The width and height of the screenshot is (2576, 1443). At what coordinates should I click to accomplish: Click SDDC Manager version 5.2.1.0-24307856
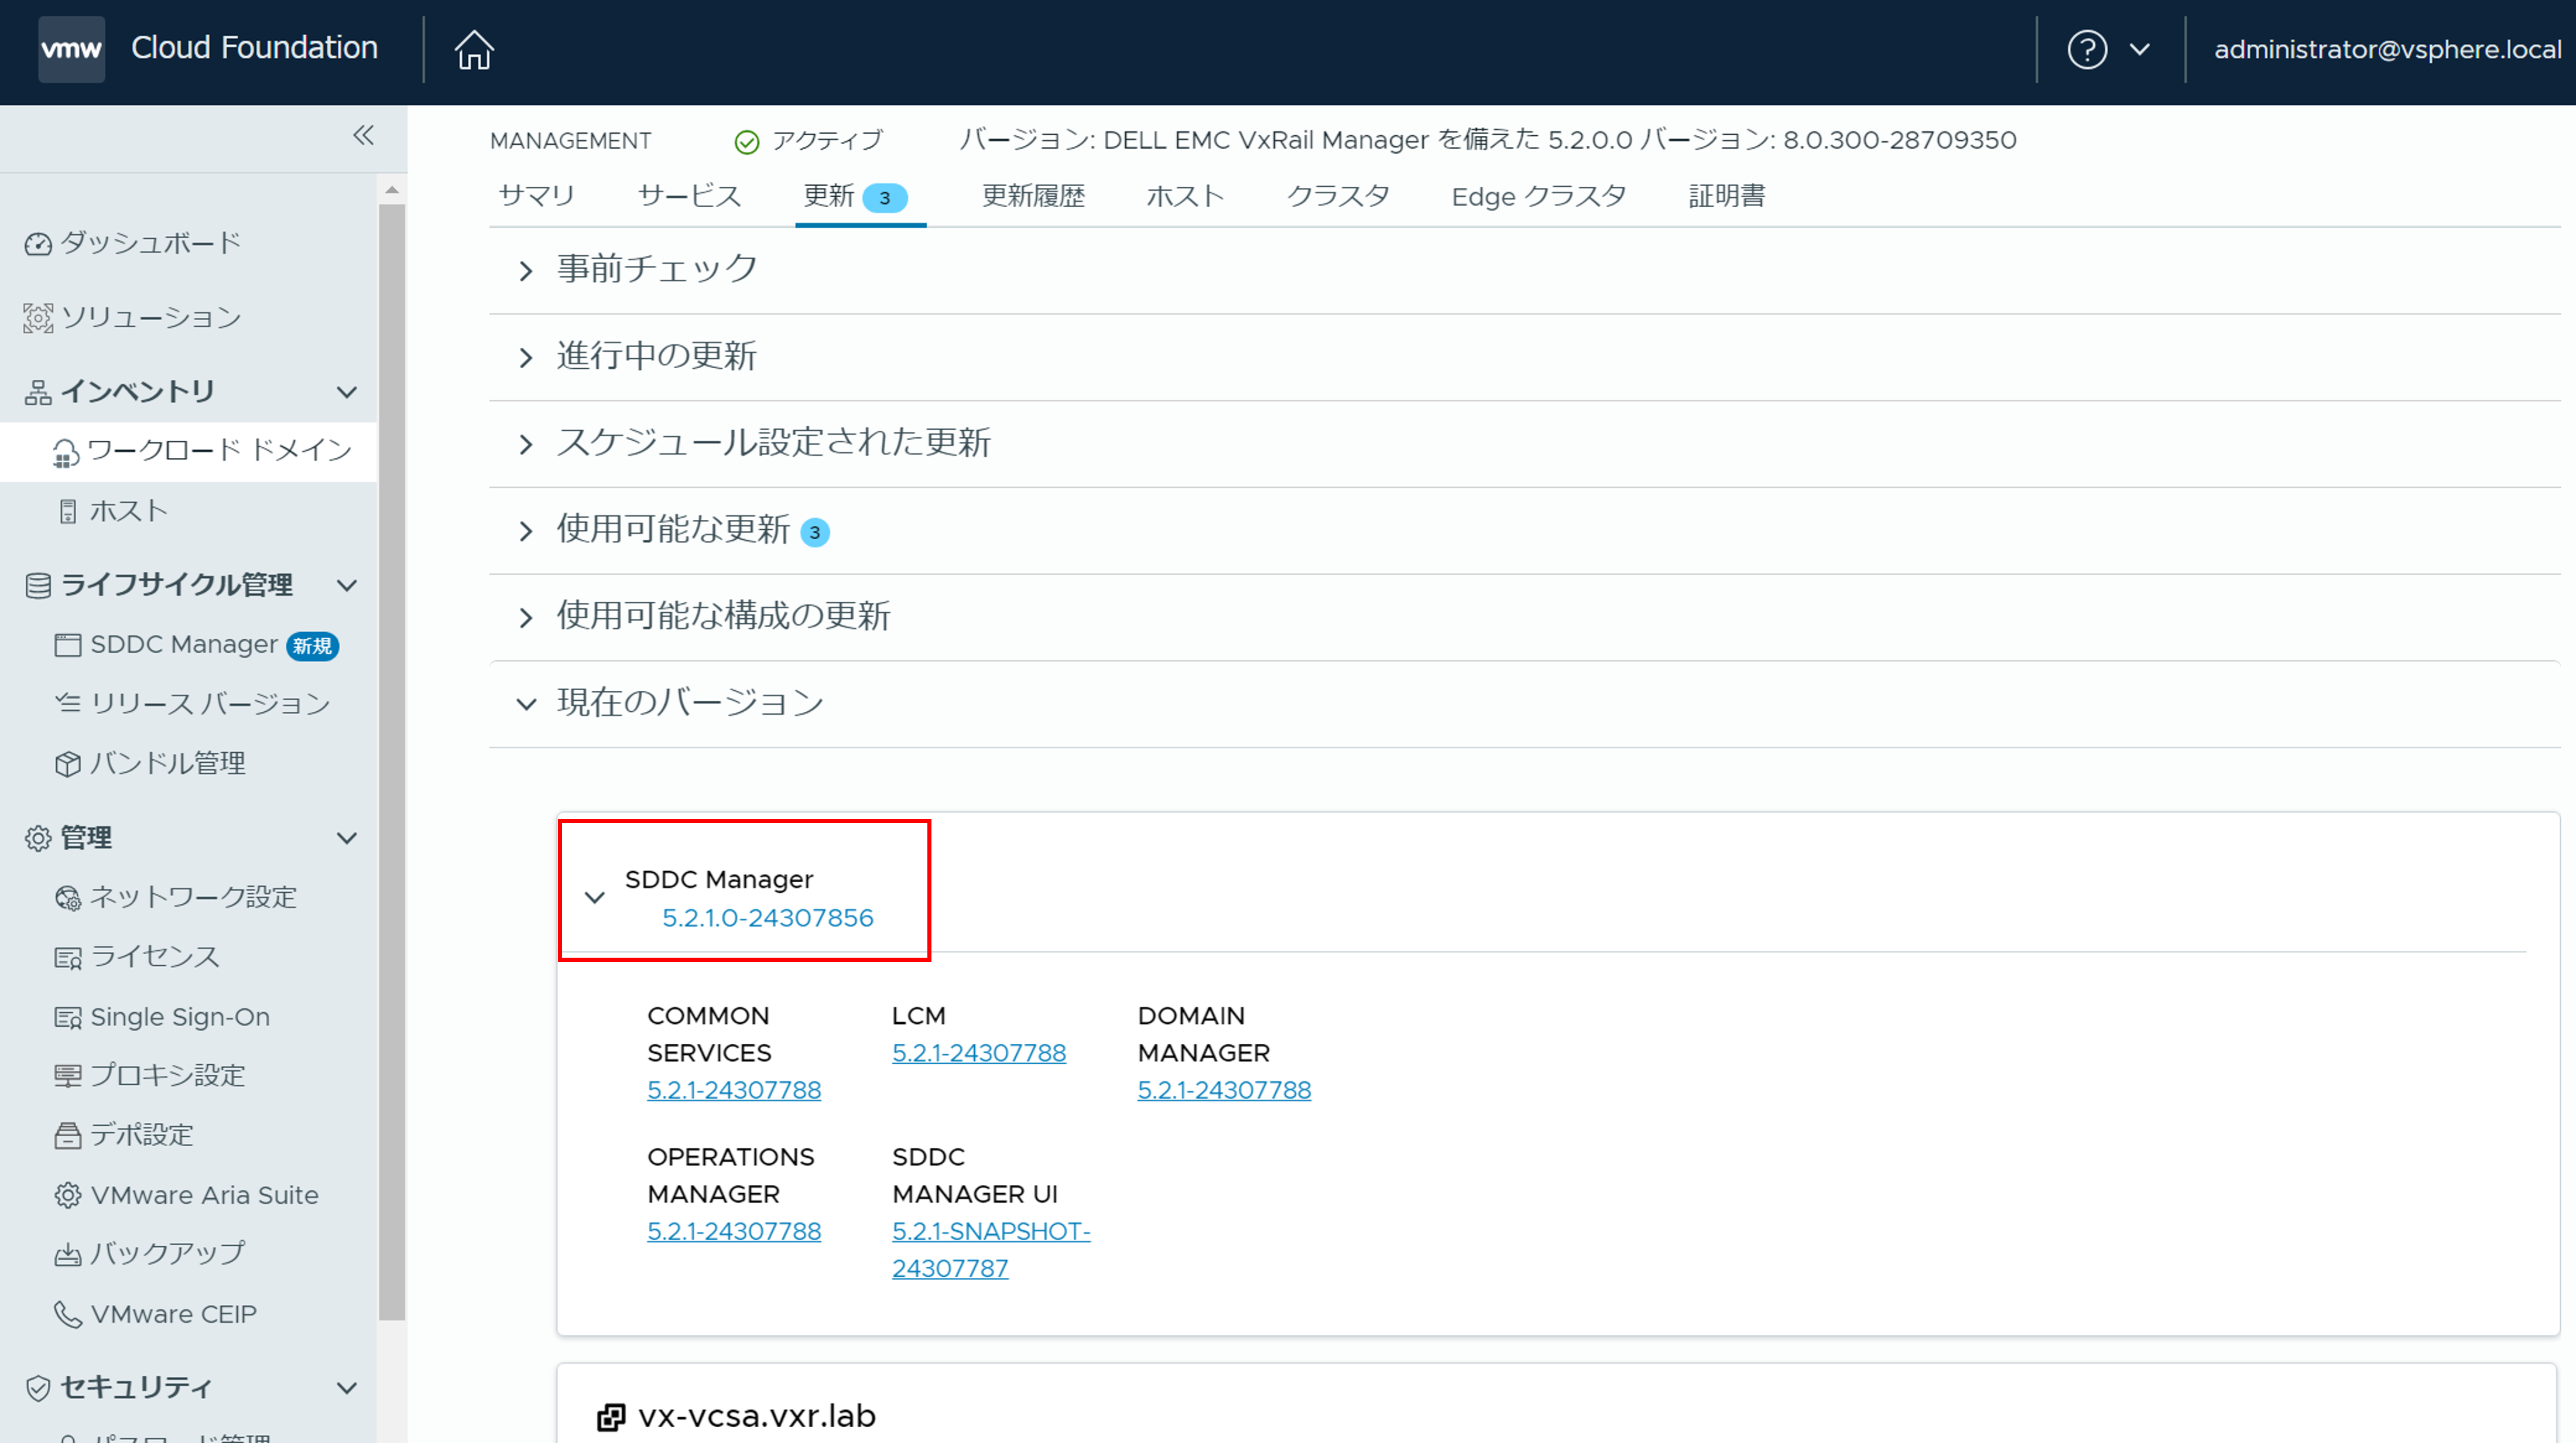(768, 918)
